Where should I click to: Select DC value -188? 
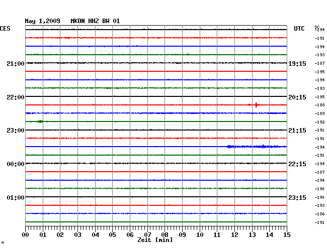(x=319, y=105)
